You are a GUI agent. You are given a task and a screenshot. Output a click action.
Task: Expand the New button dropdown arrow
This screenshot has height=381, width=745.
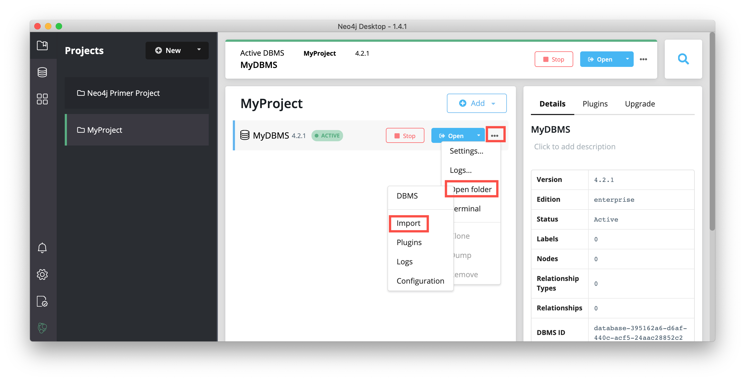click(199, 50)
